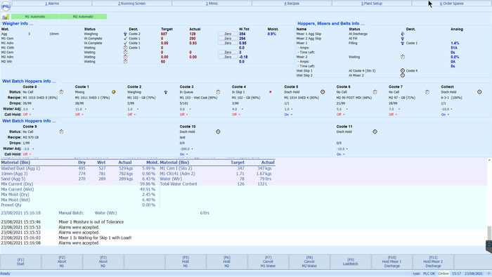Viewport: 492px width, 277px height.
Task: Click Mixer 2 Waiting clock icon
Action: point(403,57)
